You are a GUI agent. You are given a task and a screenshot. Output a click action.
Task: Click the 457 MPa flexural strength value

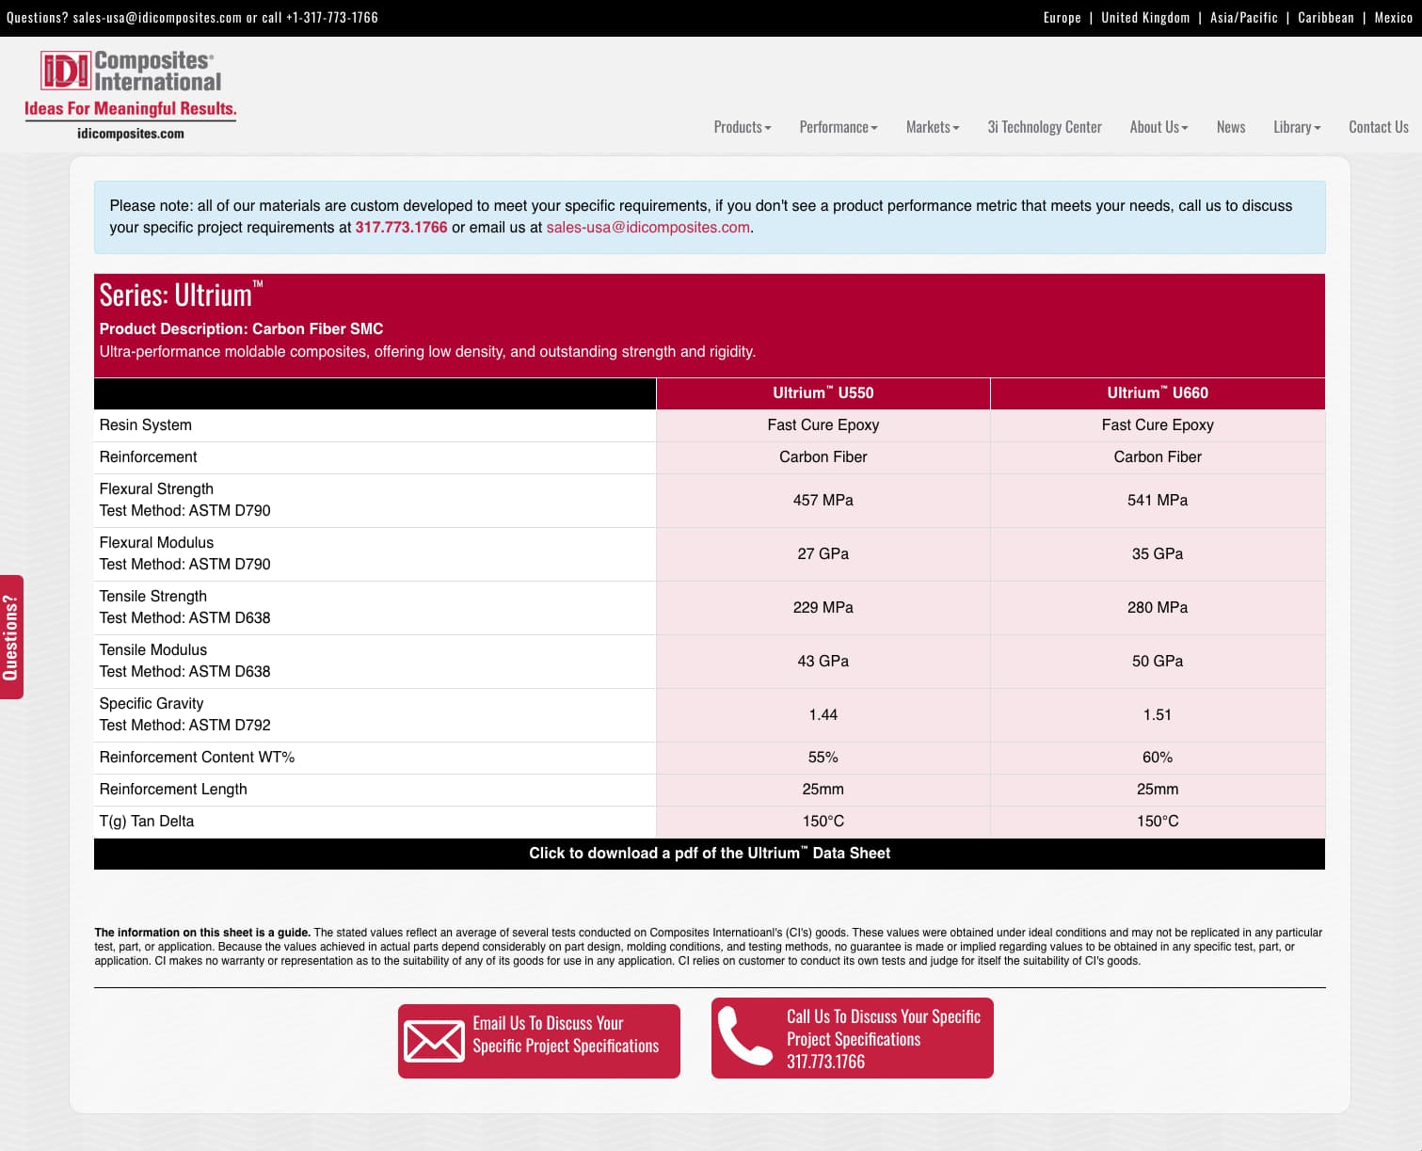pos(823,501)
